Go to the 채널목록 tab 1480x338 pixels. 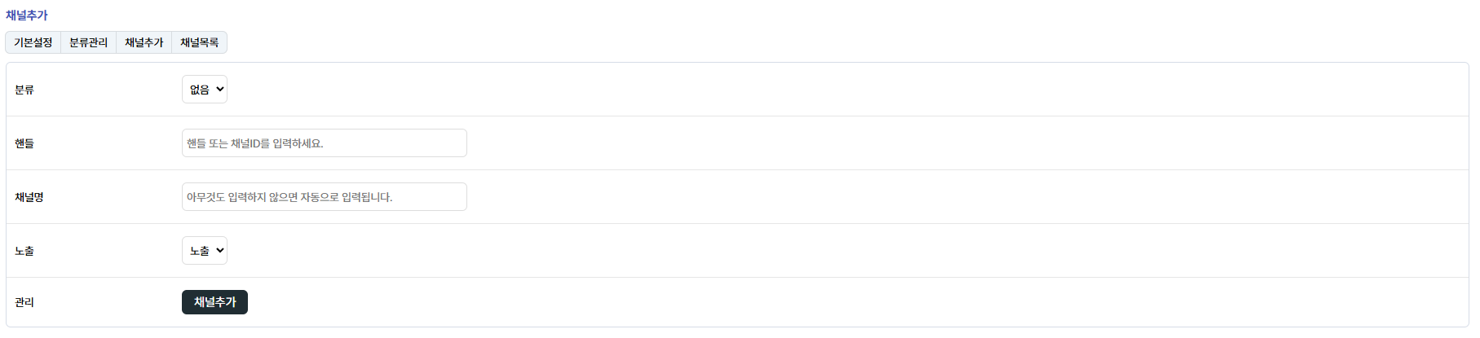pyautogui.click(x=199, y=42)
